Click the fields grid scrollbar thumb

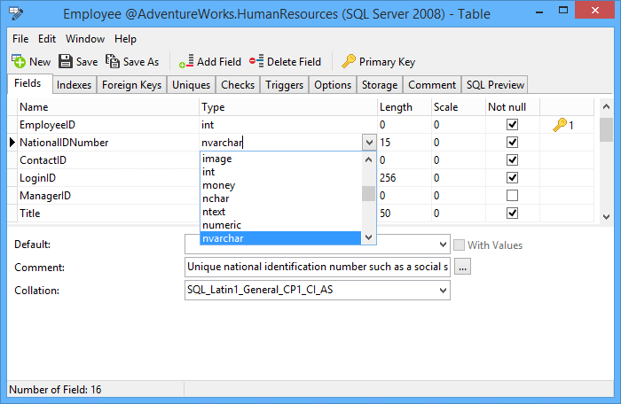[606, 129]
